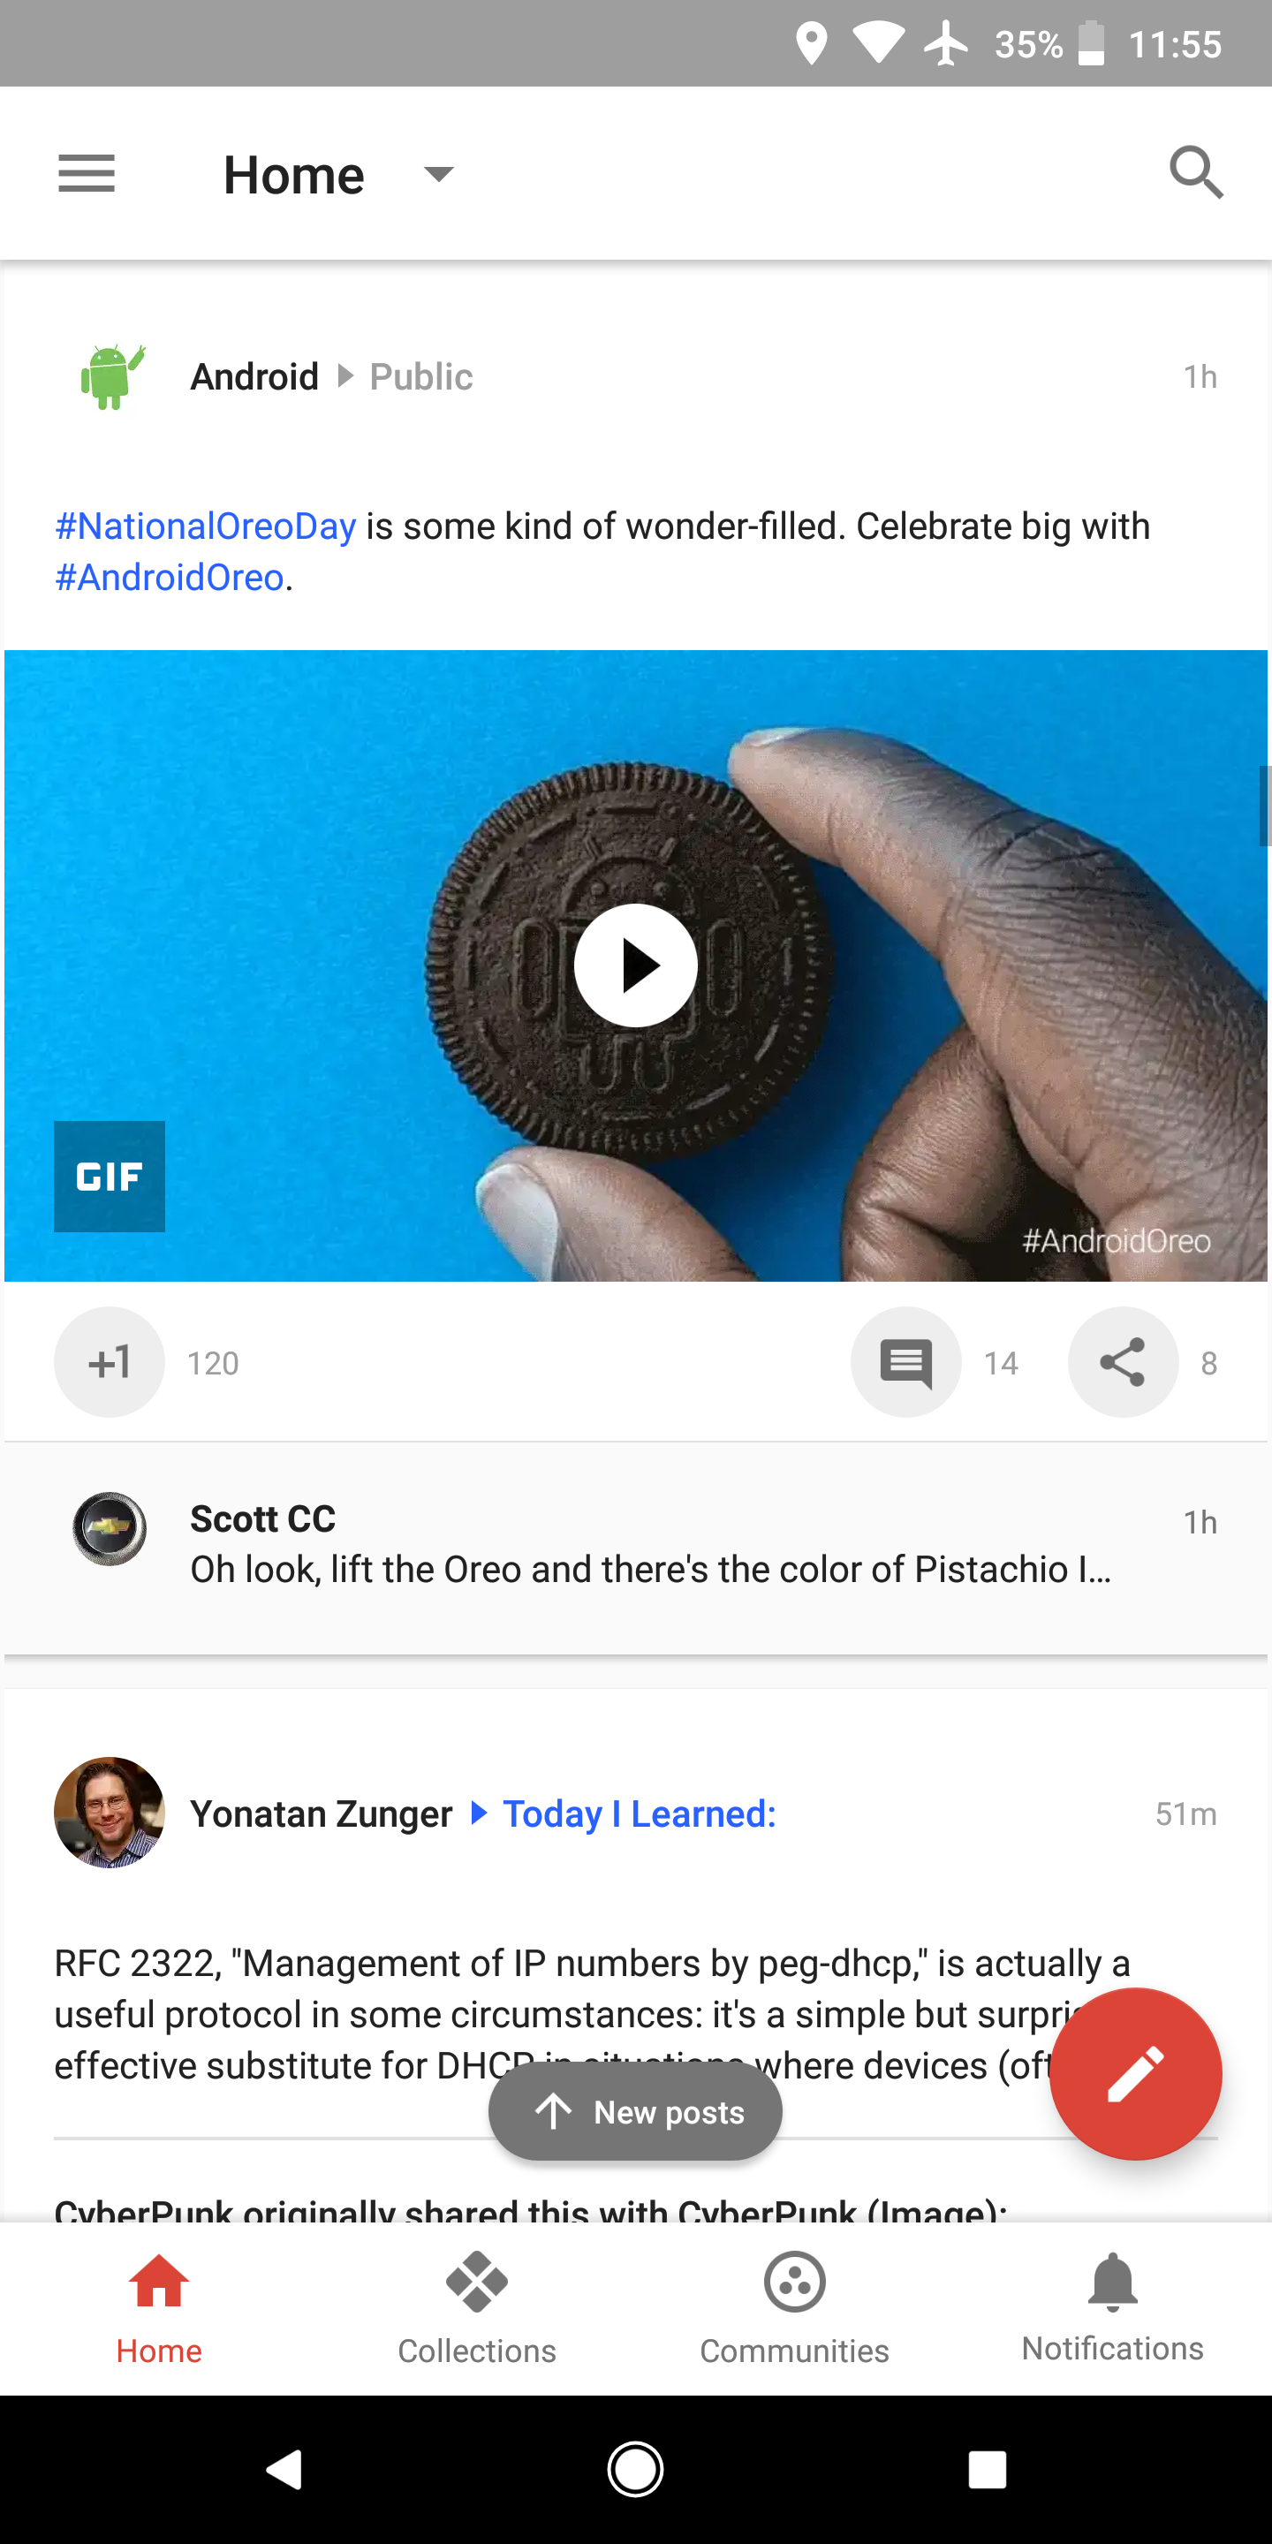Open the navigation drawer menu
Screen dimensions: 1272x2544
tap(86, 173)
